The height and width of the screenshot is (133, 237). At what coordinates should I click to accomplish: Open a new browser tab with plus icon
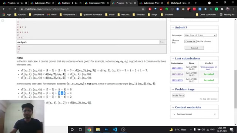(x=196, y=3)
